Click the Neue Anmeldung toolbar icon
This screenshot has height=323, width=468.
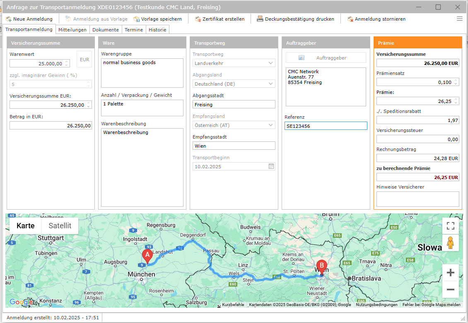tap(9, 19)
